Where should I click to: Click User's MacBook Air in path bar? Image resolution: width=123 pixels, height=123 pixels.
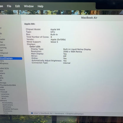point(43,113)
